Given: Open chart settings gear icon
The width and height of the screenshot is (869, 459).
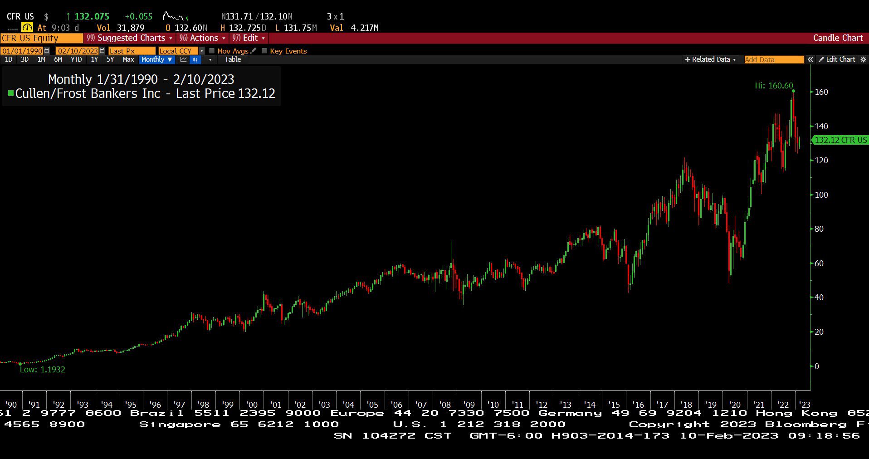Looking at the screenshot, I should [x=863, y=59].
